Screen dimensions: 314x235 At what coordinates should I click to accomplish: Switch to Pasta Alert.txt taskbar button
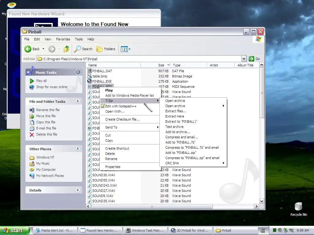(55, 230)
